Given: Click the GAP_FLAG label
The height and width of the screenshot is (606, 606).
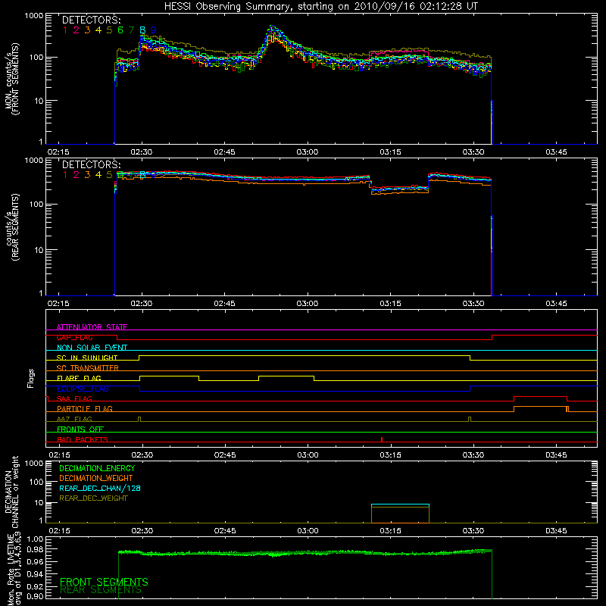Looking at the screenshot, I should [74, 337].
